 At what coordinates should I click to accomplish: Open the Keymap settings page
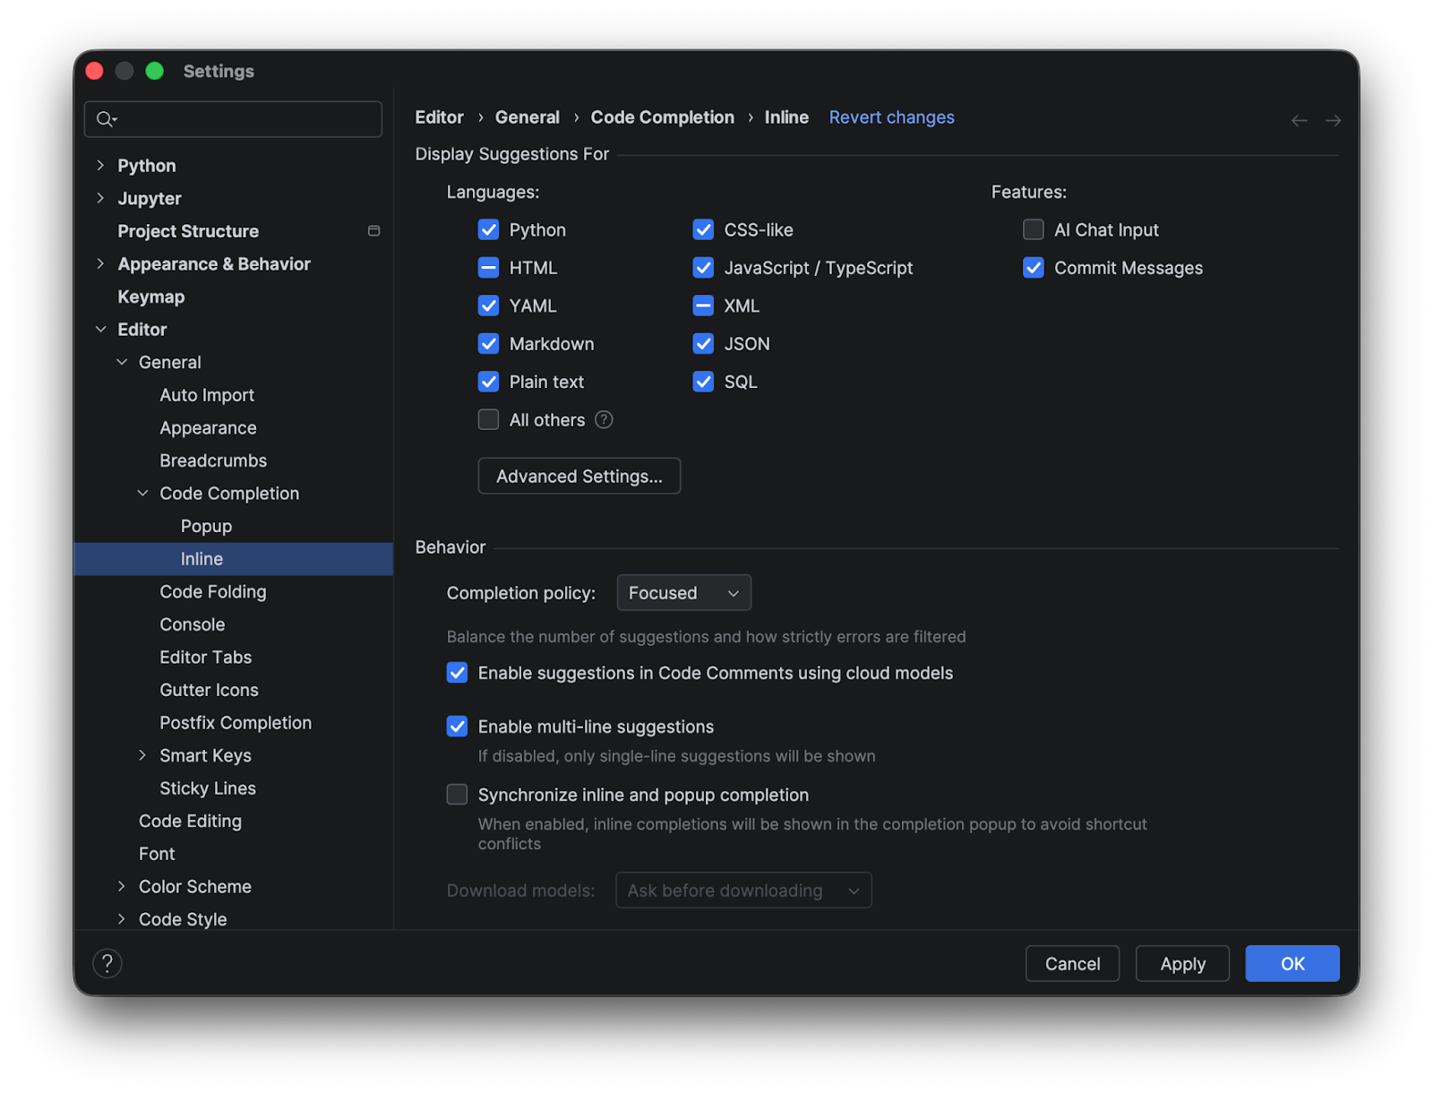coord(150,297)
